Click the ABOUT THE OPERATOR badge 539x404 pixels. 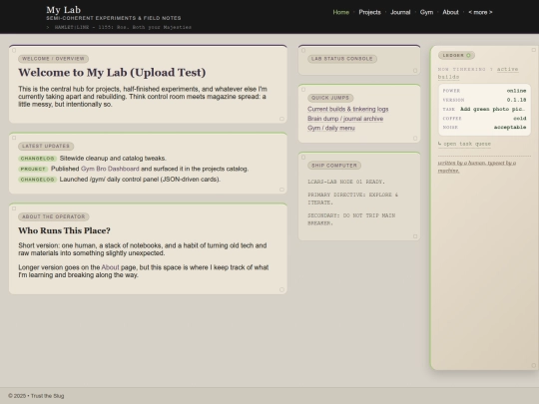click(54, 216)
